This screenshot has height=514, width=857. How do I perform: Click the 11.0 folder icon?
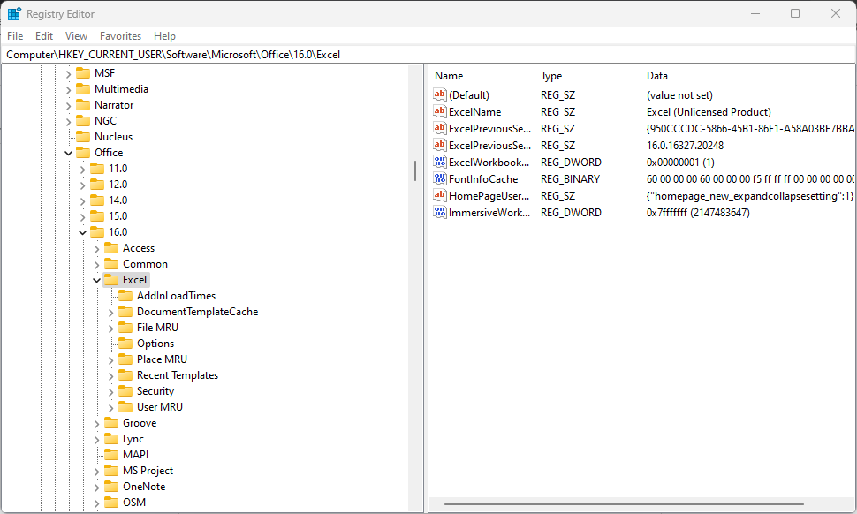tap(97, 168)
